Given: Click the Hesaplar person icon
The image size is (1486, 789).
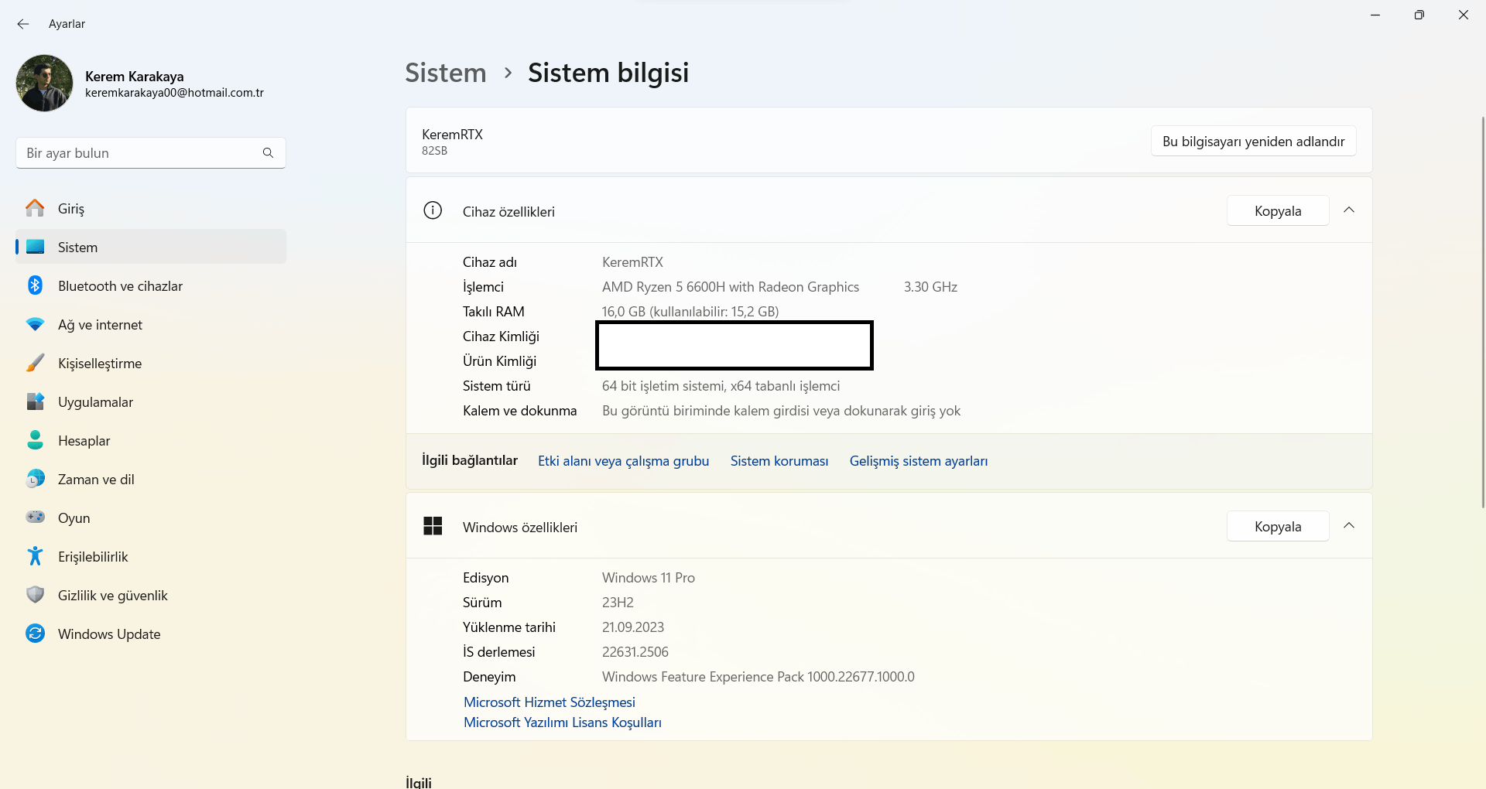Looking at the screenshot, I should [35, 440].
